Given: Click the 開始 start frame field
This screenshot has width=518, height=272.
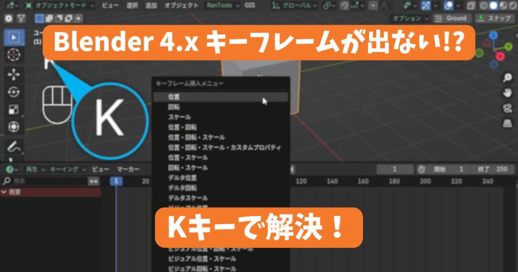Looking at the screenshot, I should click(x=450, y=169).
